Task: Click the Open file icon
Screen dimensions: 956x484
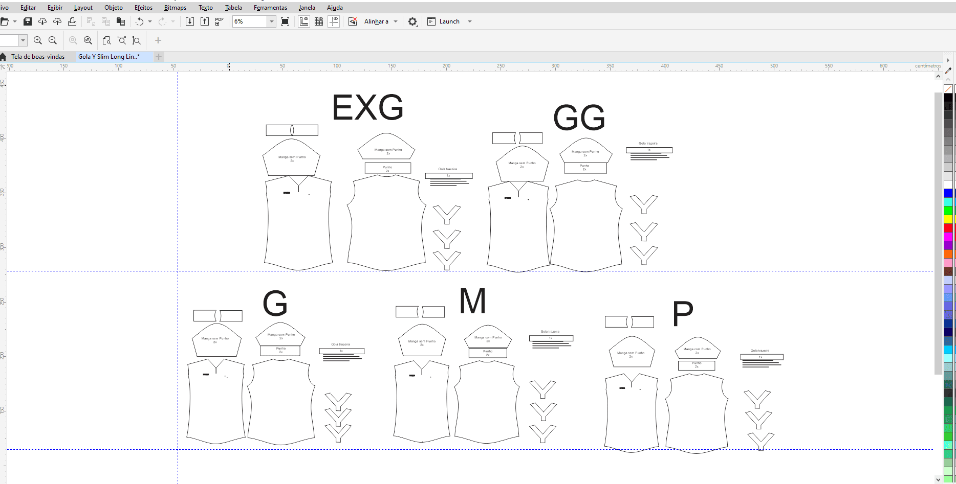Action: tap(4, 21)
